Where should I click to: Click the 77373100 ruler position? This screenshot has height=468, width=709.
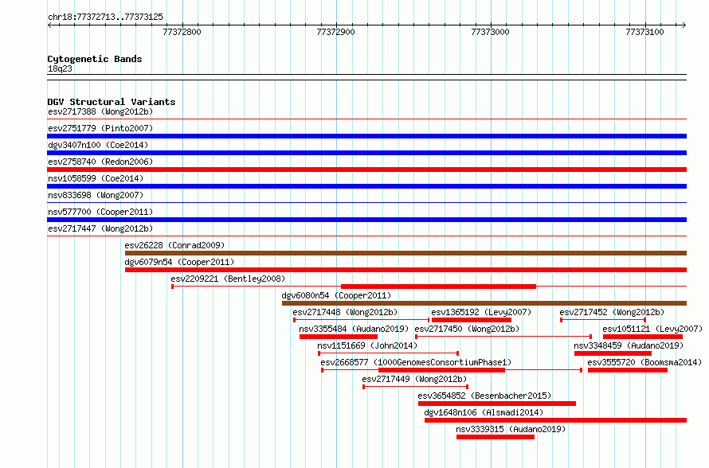pyautogui.click(x=644, y=32)
